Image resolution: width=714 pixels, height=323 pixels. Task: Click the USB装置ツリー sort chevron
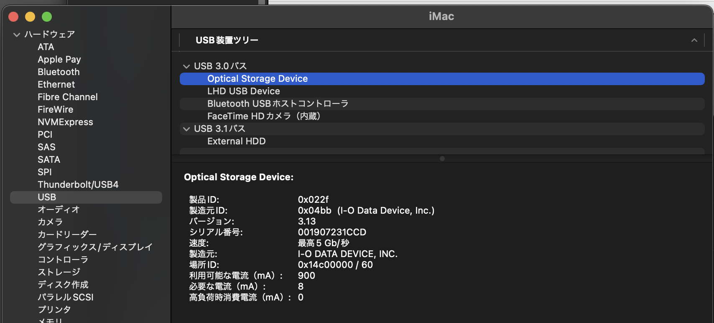click(x=694, y=40)
